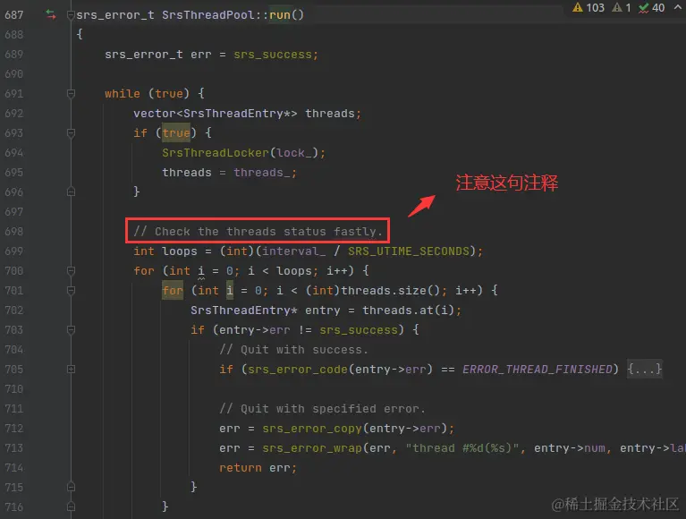This screenshot has width=686, height=519.
Task: Open the weak warning count showing 1
Action: click(622, 7)
